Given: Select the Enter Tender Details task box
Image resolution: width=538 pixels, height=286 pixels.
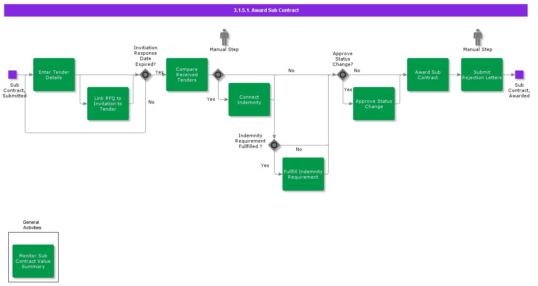Looking at the screenshot, I should click(x=54, y=75).
